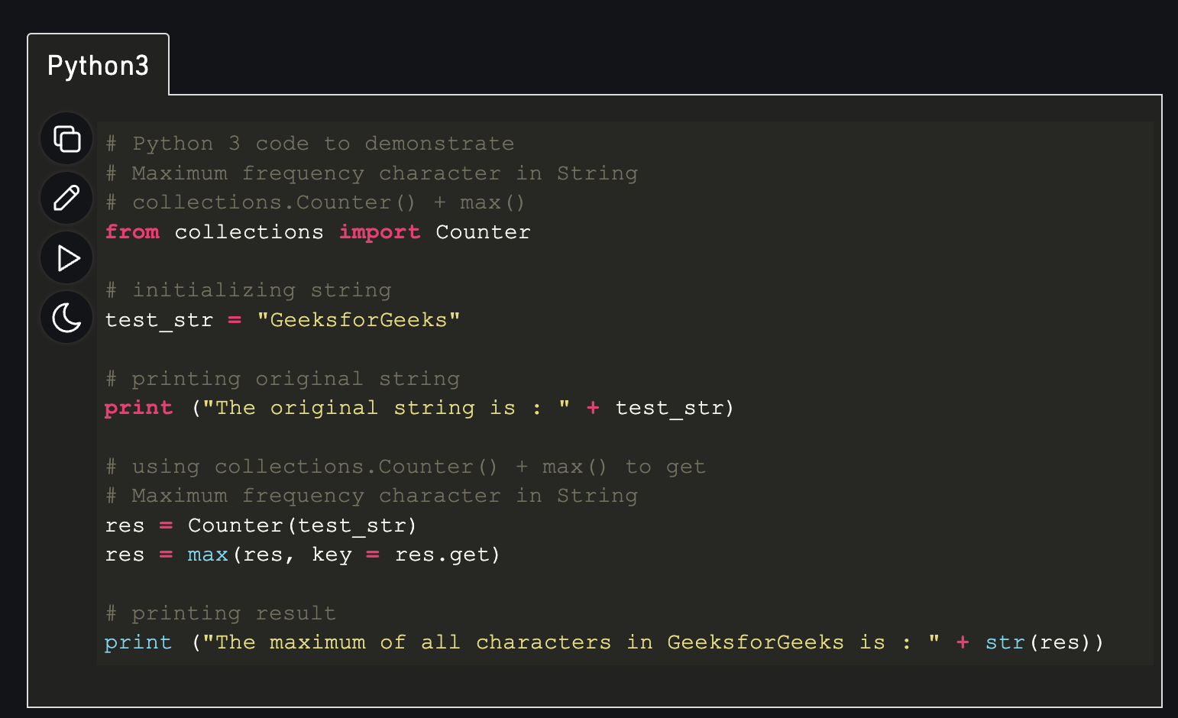Click the 'import' keyword in the code
The image size is (1178, 718).
[x=380, y=232]
